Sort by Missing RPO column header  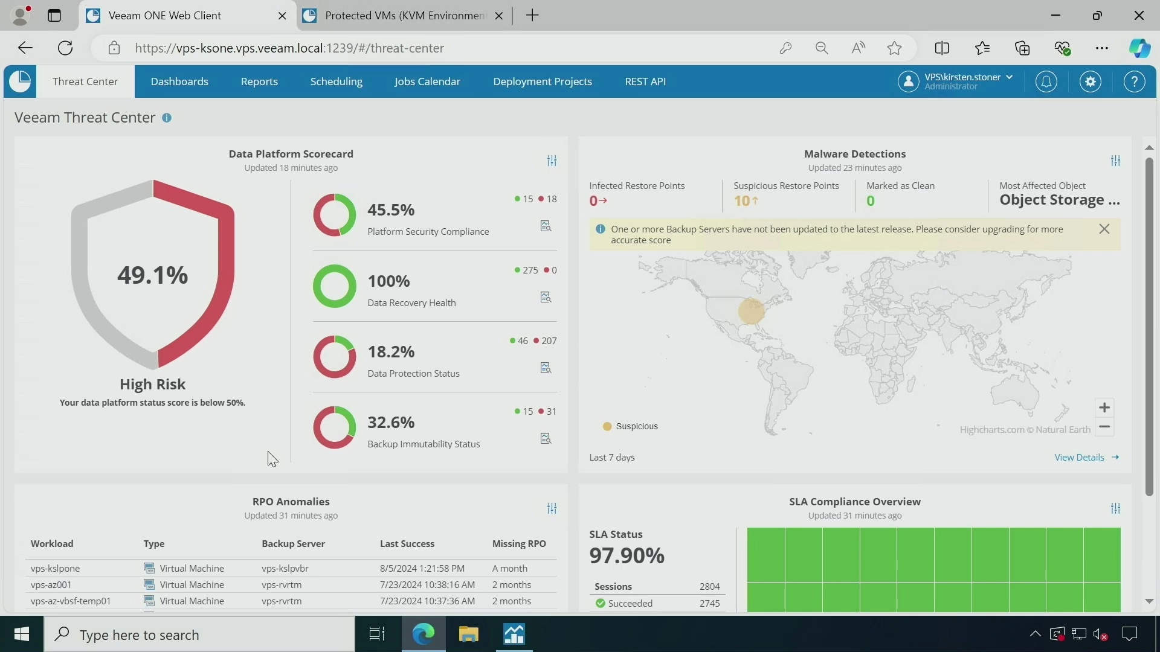pyautogui.click(x=519, y=544)
